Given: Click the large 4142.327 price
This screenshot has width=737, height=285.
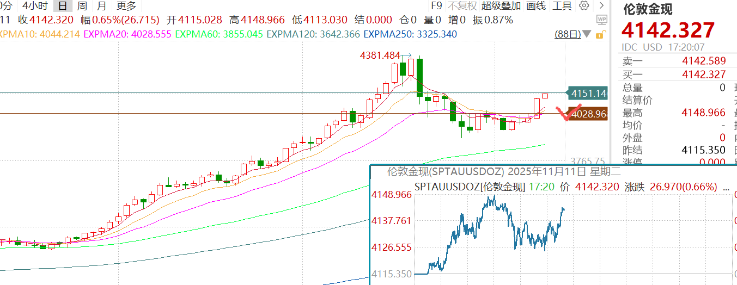Looking at the screenshot, I should [x=668, y=30].
